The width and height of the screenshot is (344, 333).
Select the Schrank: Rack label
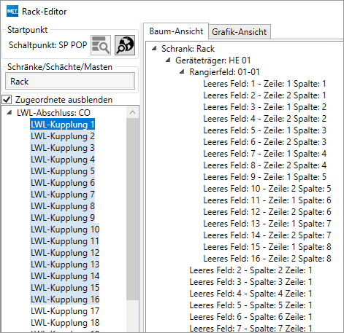point(188,49)
